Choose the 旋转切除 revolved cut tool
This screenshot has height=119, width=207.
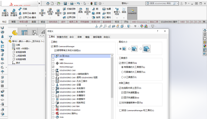pos(58,13)
